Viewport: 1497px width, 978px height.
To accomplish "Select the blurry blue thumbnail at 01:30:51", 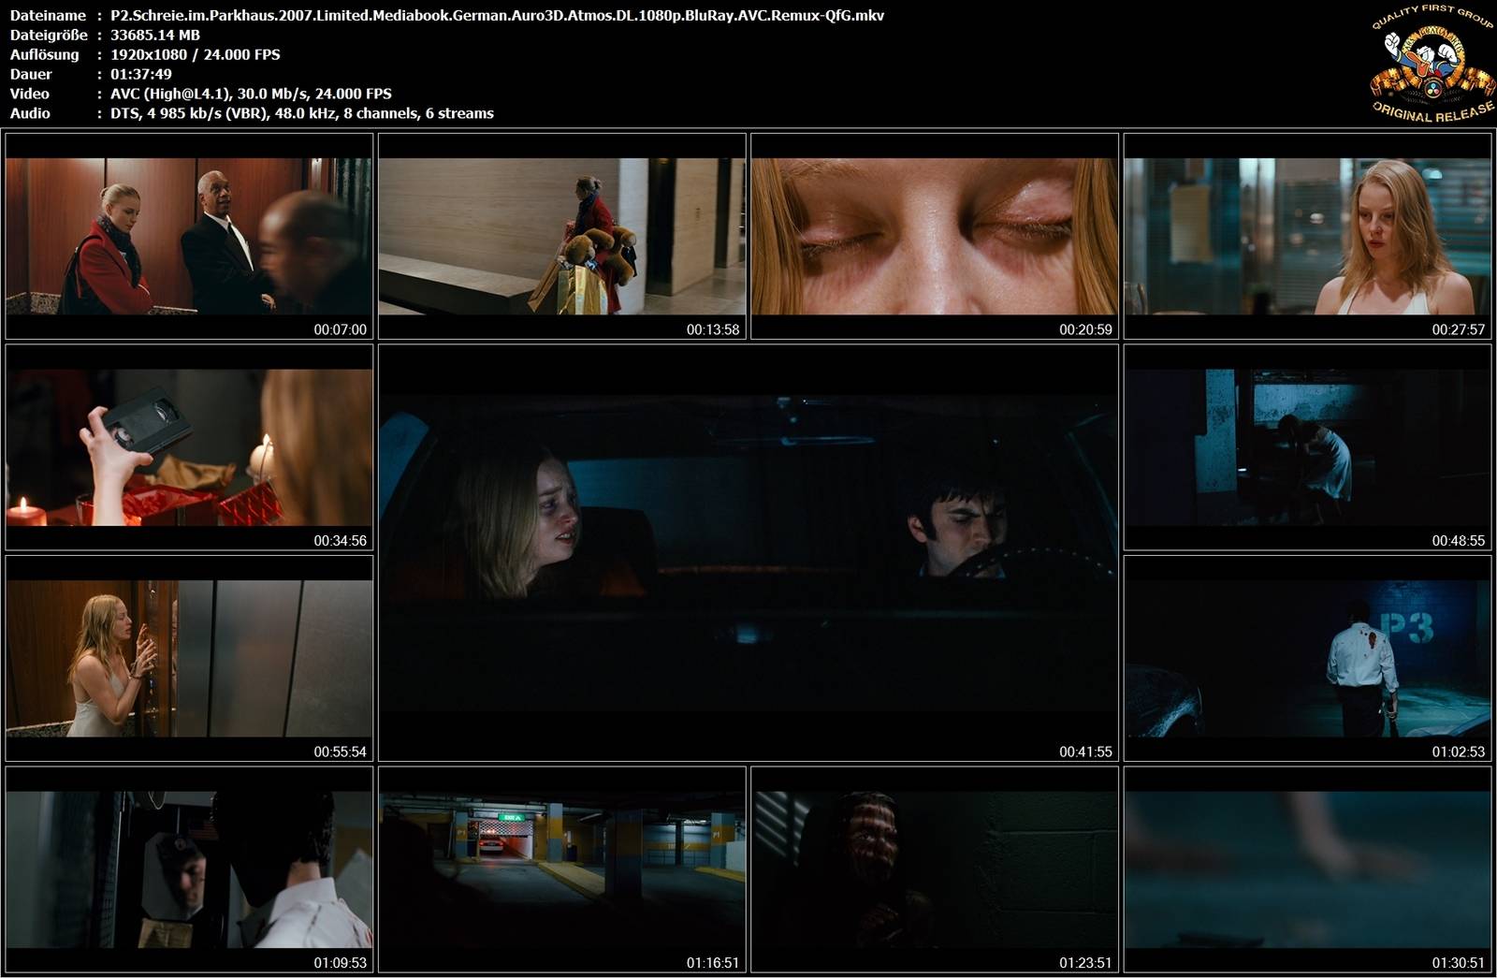I will click(1307, 869).
